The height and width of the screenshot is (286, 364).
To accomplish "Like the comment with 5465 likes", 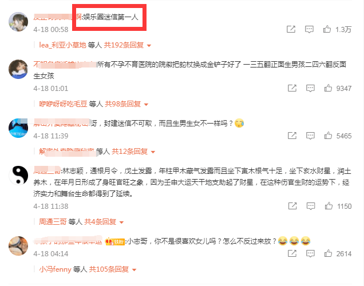I will click(328, 136).
